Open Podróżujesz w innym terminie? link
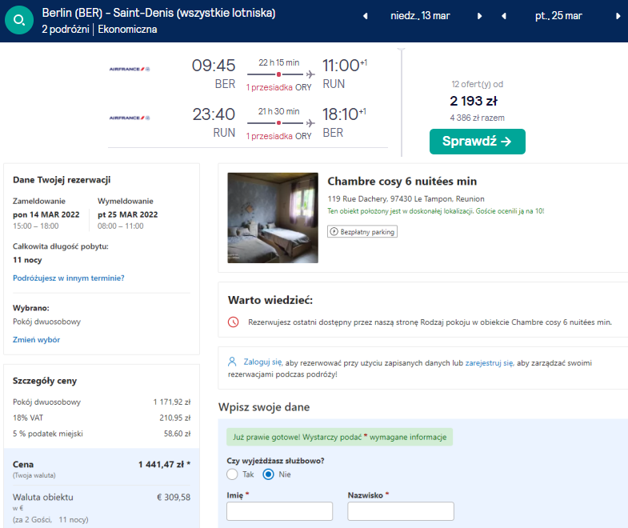The image size is (628, 528). pyautogui.click(x=69, y=278)
